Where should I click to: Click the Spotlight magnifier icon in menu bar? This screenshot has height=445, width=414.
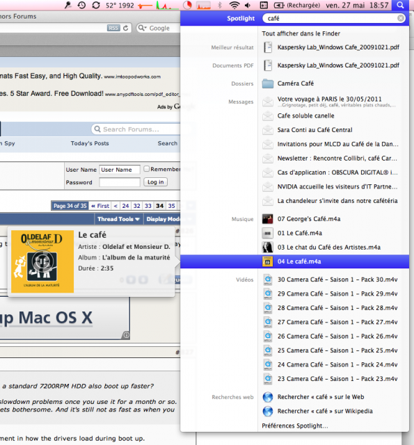pyautogui.click(x=400, y=5)
